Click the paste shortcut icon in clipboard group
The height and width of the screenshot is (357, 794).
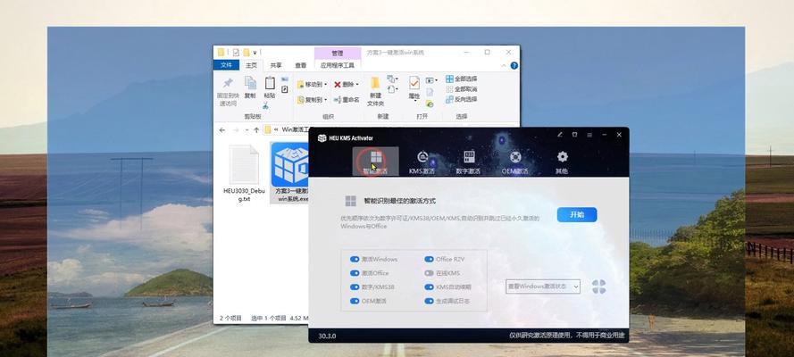click(285, 89)
